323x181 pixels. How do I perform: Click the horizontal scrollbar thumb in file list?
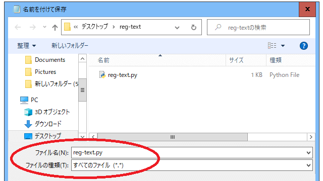[173, 137]
